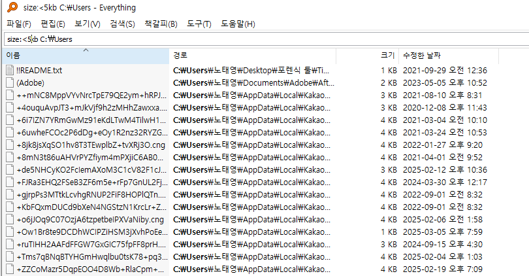Click the date 2021-08-10 오후 8:31
The width and height of the screenshot is (529, 276).
pyautogui.click(x=443, y=95)
